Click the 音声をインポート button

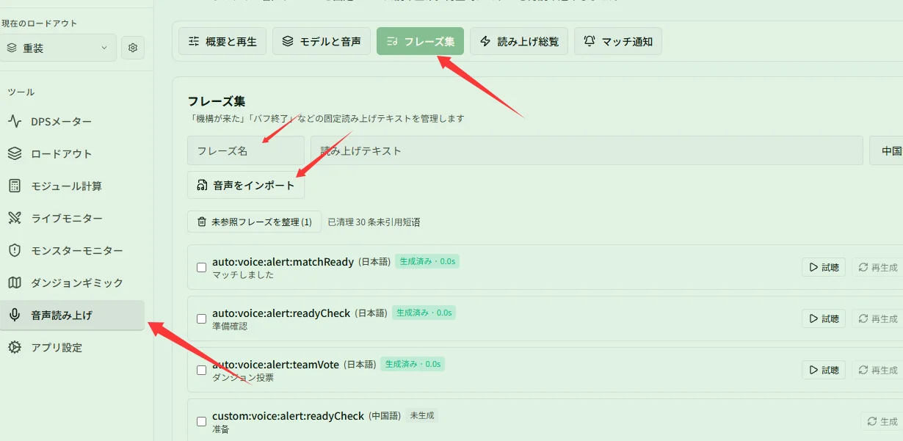coord(246,186)
